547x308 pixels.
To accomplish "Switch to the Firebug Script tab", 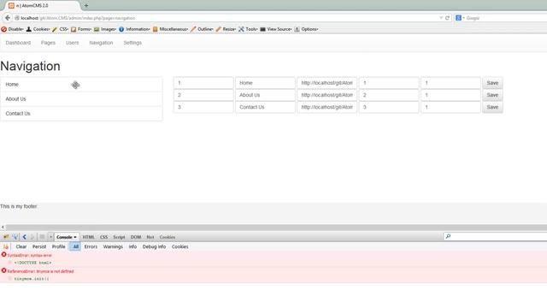I will [x=119, y=237].
